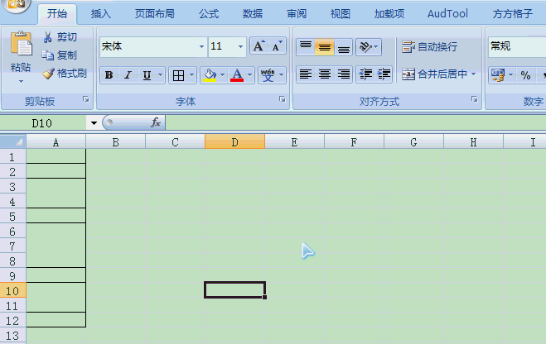The height and width of the screenshot is (344, 546).
Task: Increase font size with the large A icon
Action: click(x=259, y=47)
